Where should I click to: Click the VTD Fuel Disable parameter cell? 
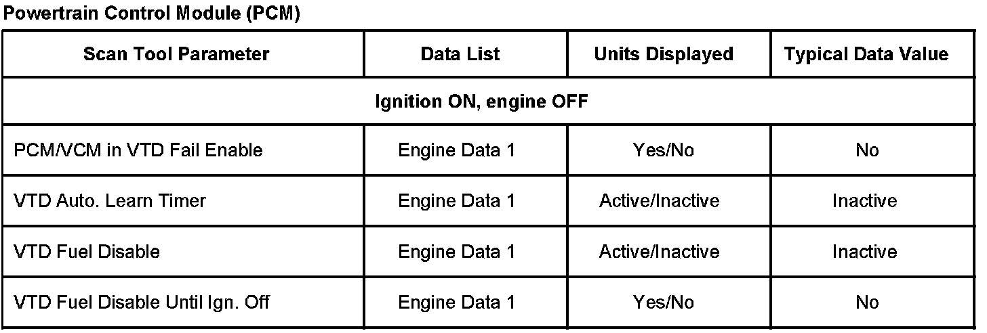coord(87,252)
